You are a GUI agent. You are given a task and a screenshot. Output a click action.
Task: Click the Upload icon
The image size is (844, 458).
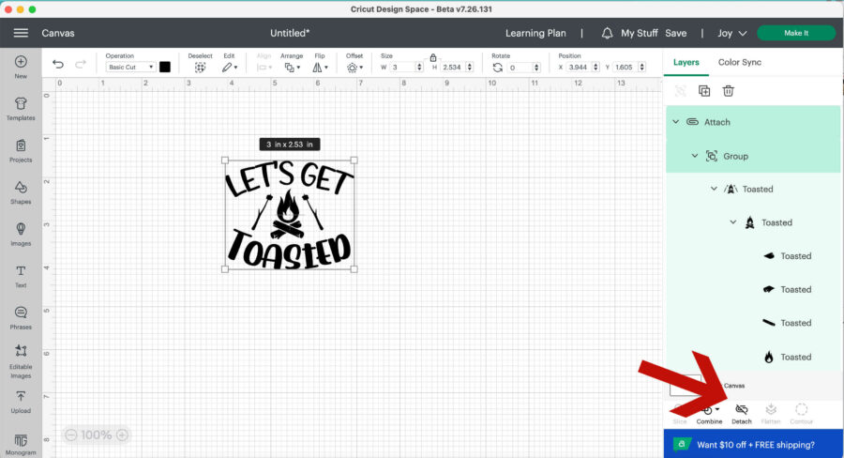click(x=21, y=401)
